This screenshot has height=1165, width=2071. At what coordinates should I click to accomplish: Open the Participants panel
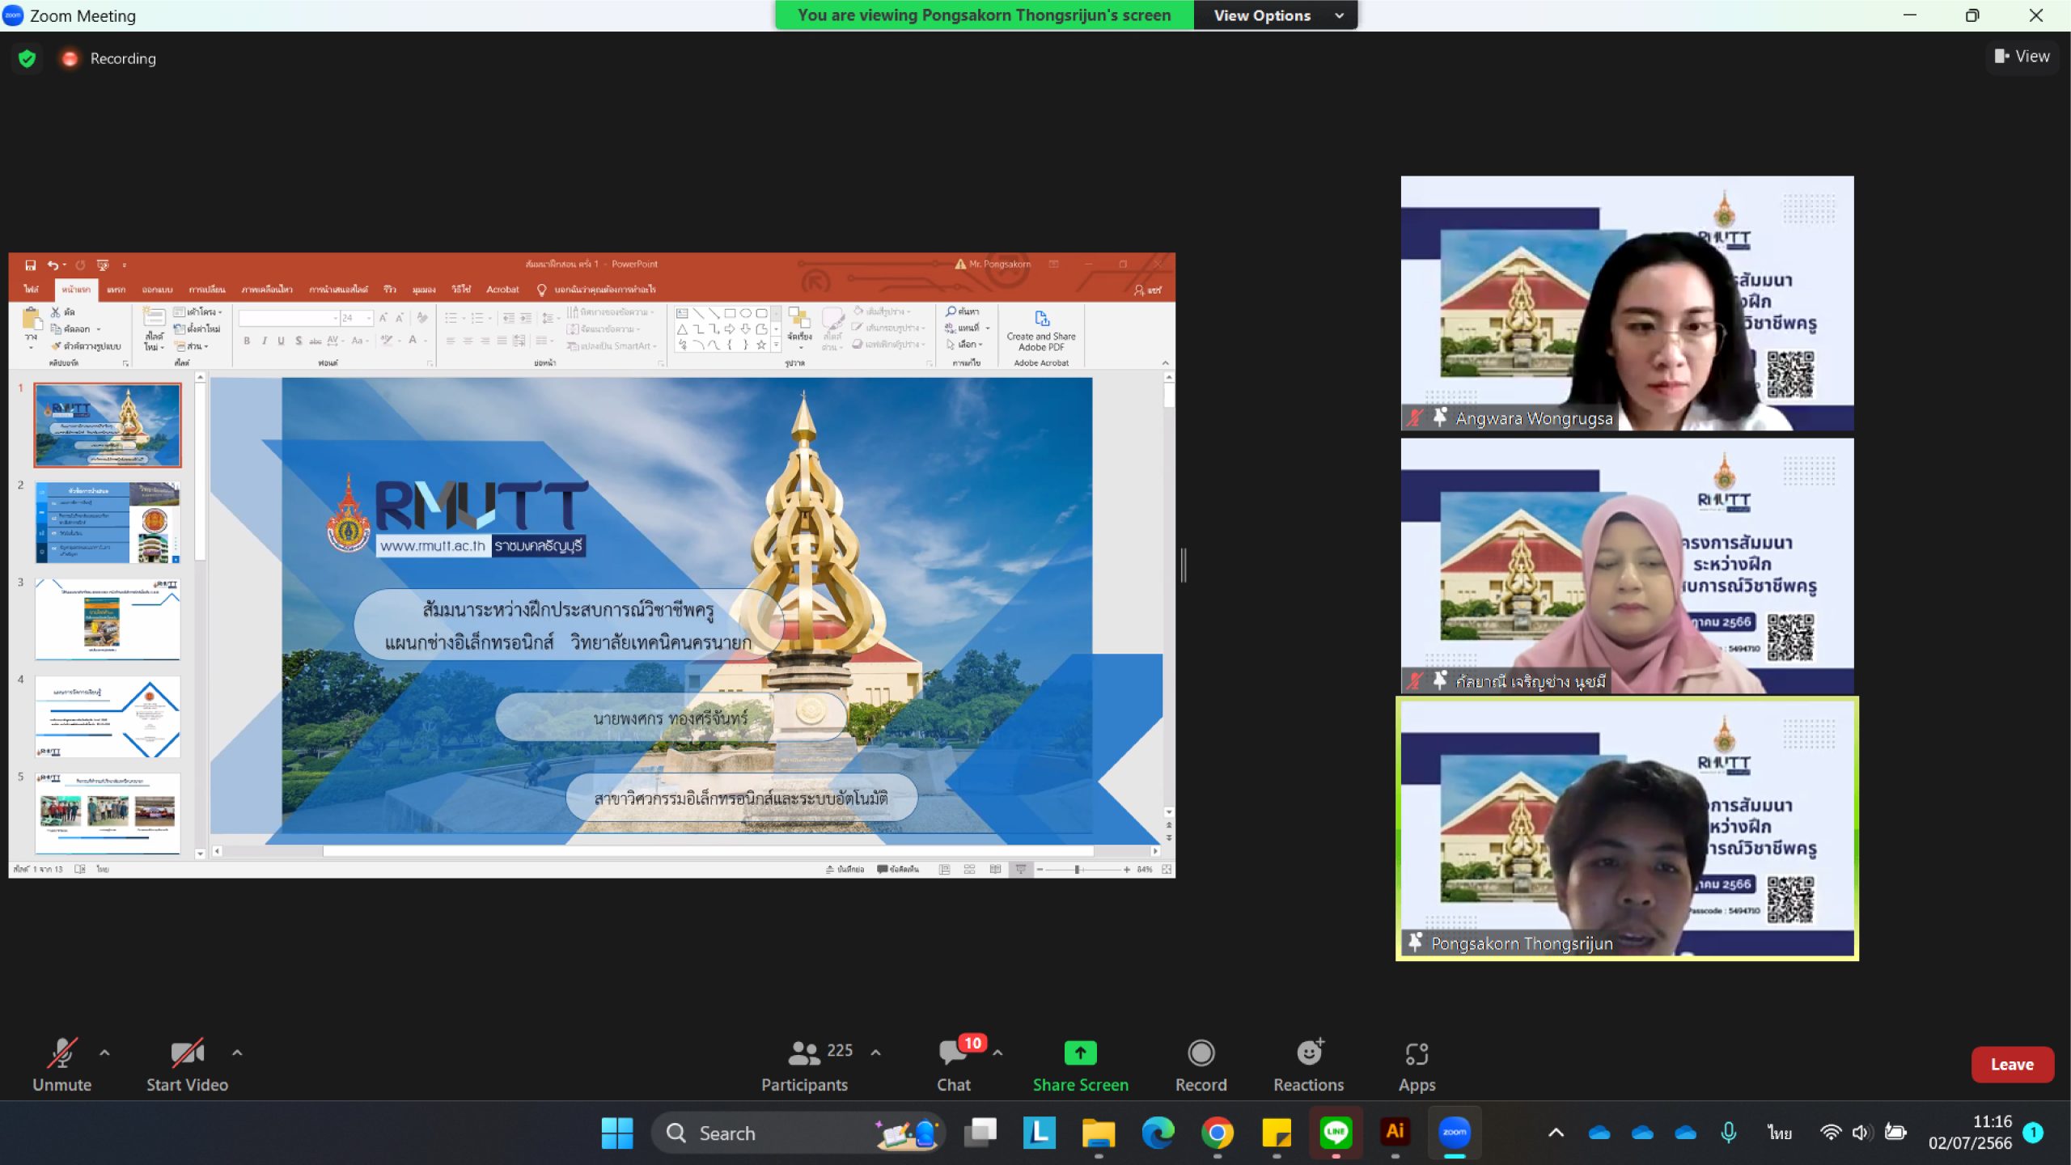click(804, 1065)
